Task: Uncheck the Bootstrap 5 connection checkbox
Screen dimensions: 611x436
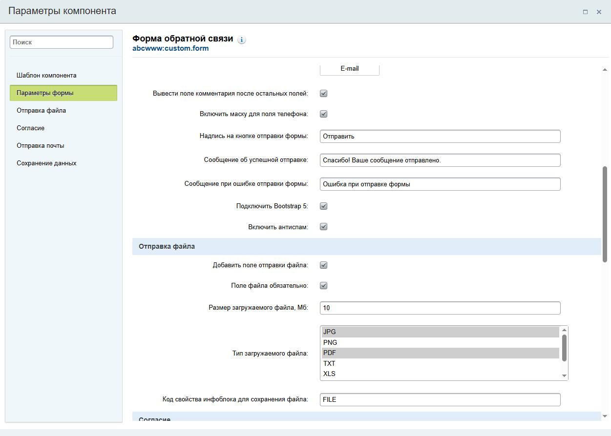Action: pyautogui.click(x=323, y=206)
